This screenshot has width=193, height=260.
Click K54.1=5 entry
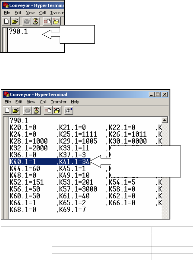pyautogui.click(x=122, y=182)
